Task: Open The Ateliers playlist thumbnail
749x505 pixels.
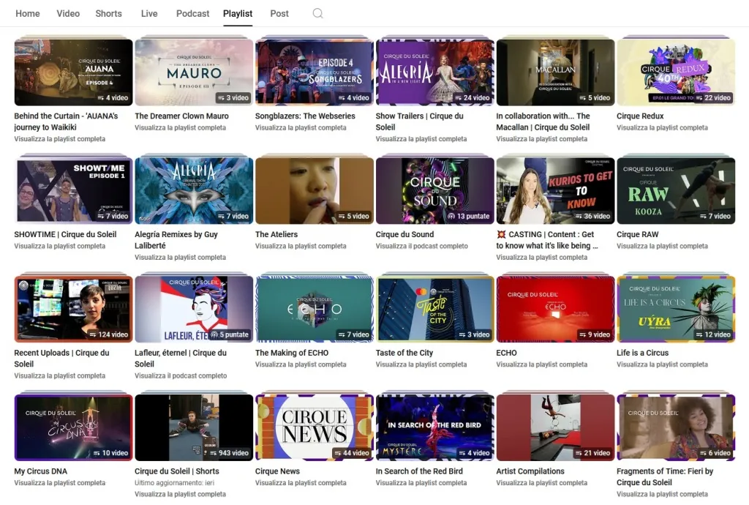Action: point(315,190)
